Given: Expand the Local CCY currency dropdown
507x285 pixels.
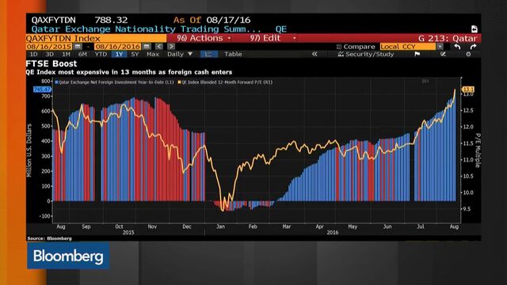Looking at the screenshot, I should pyautogui.click(x=440, y=47).
